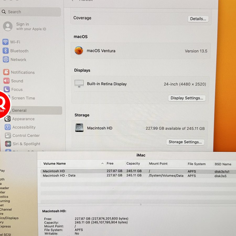The image size is (236, 236).
Task: Click Version 13.5 text
Action: pyautogui.click(x=196, y=51)
